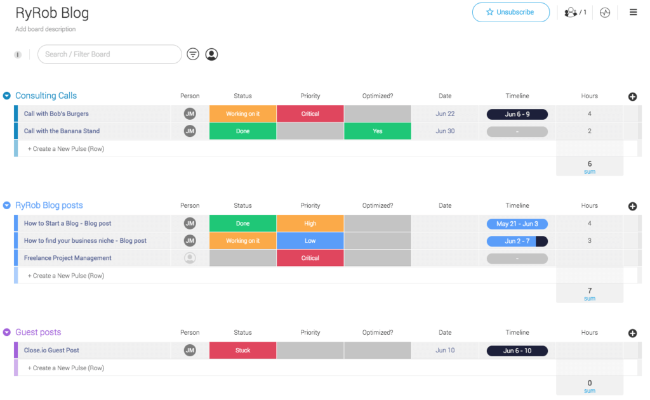The width and height of the screenshot is (650, 400).
Task: Add a new column to Consulting Calls group
Action: click(x=632, y=96)
